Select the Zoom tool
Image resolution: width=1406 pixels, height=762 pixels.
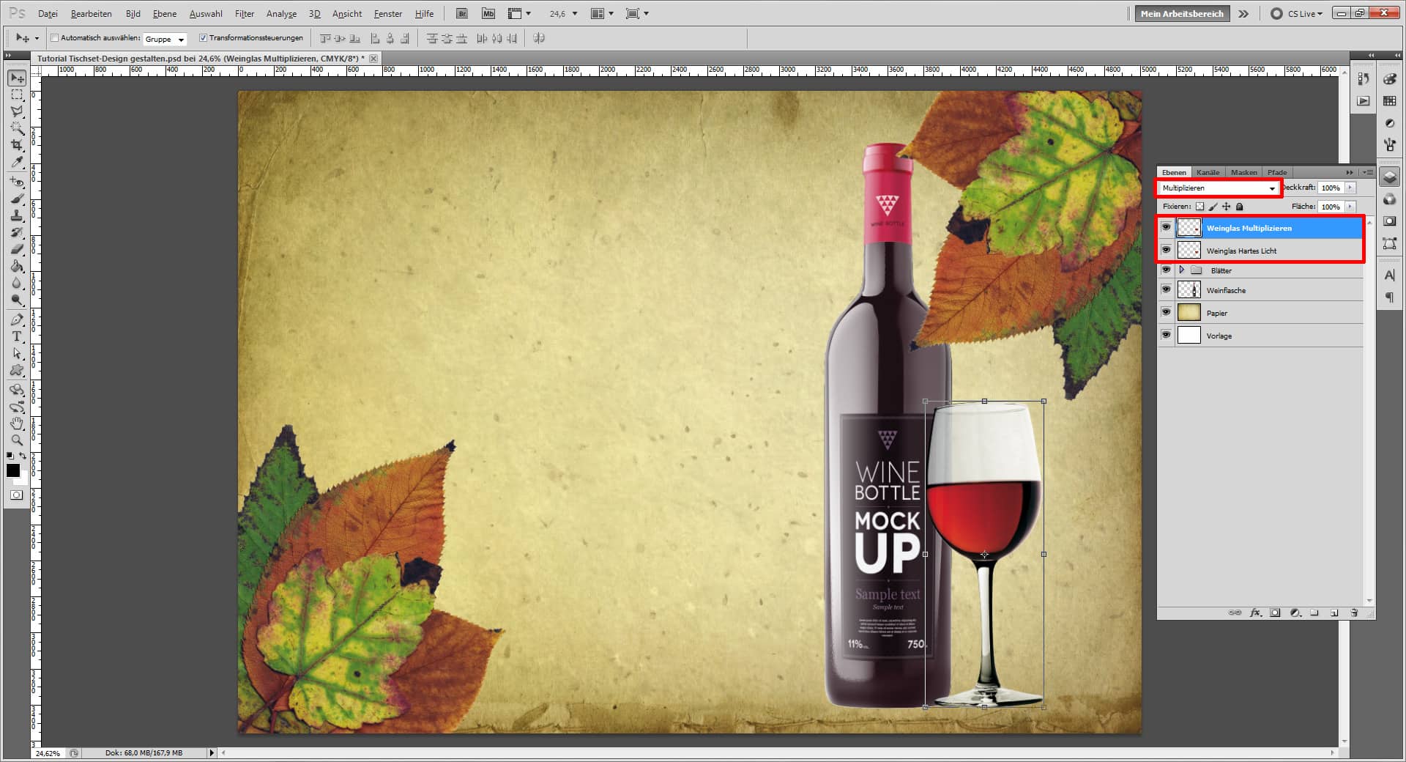pyautogui.click(x=16, y=440)
